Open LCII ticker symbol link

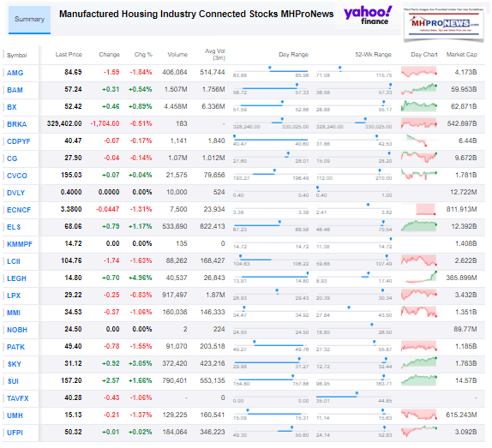[14, 261]
